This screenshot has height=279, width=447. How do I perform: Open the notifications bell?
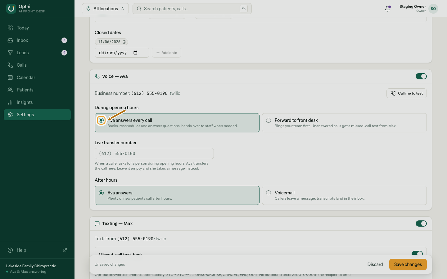[x=388, y=9]
